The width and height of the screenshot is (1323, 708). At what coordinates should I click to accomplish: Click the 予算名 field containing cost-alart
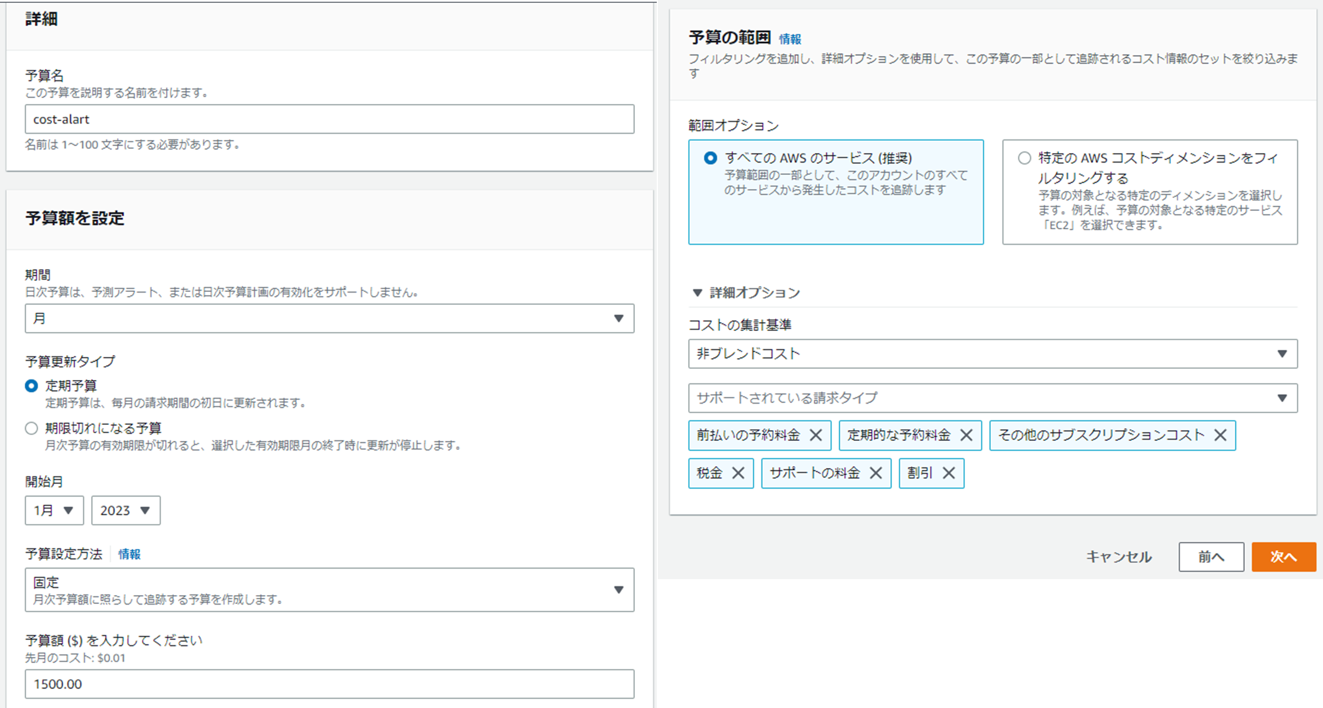[x=329, y=119]
